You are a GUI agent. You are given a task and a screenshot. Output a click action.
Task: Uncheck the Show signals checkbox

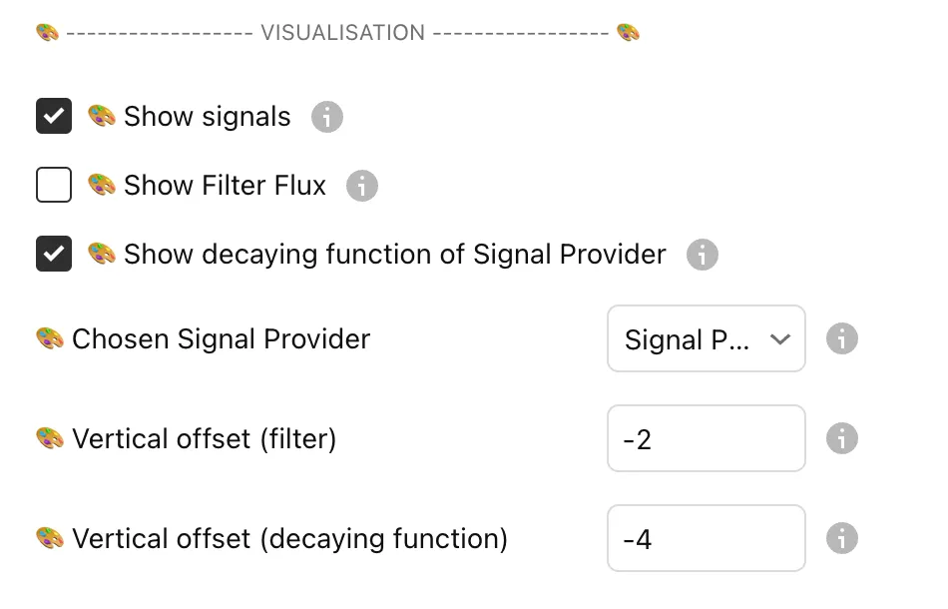click(x=54, y=117)
